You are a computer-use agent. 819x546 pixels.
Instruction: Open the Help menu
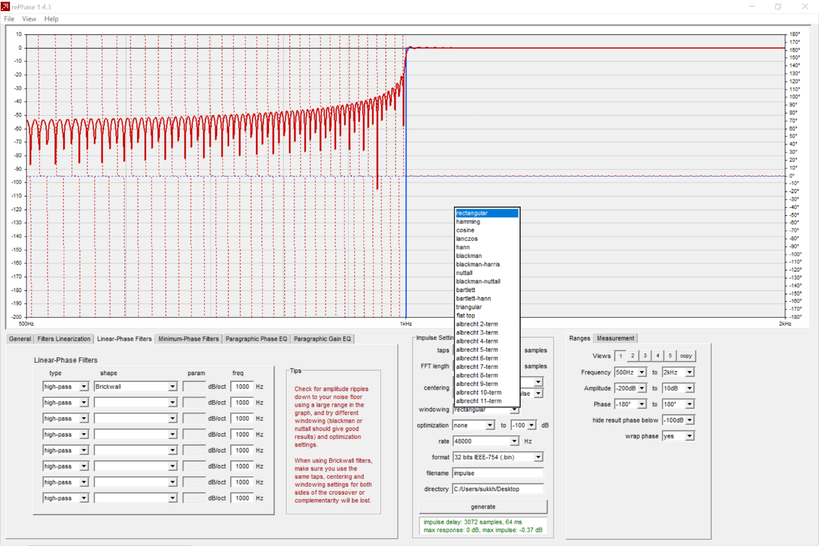coord(51,19)
